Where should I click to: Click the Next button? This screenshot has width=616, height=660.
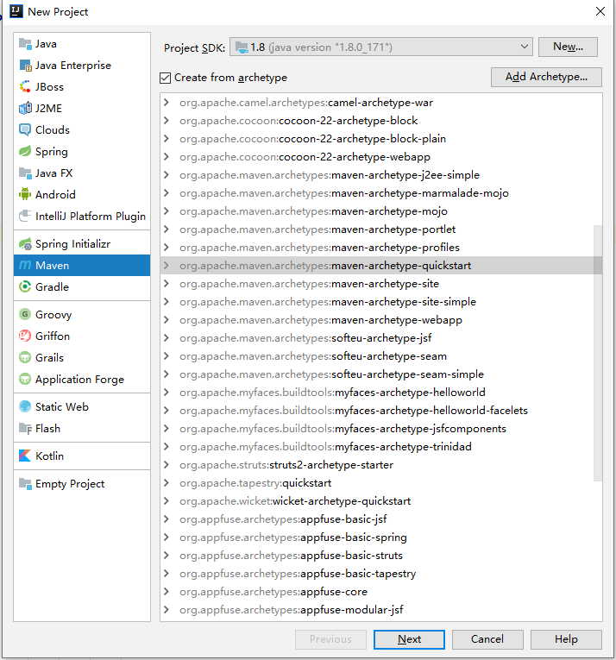point(409,639)
